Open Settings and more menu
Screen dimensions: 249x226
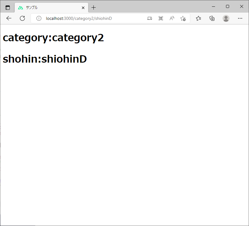tap(240, 18)
